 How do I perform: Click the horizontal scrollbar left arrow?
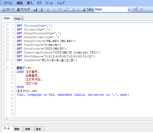6,119
